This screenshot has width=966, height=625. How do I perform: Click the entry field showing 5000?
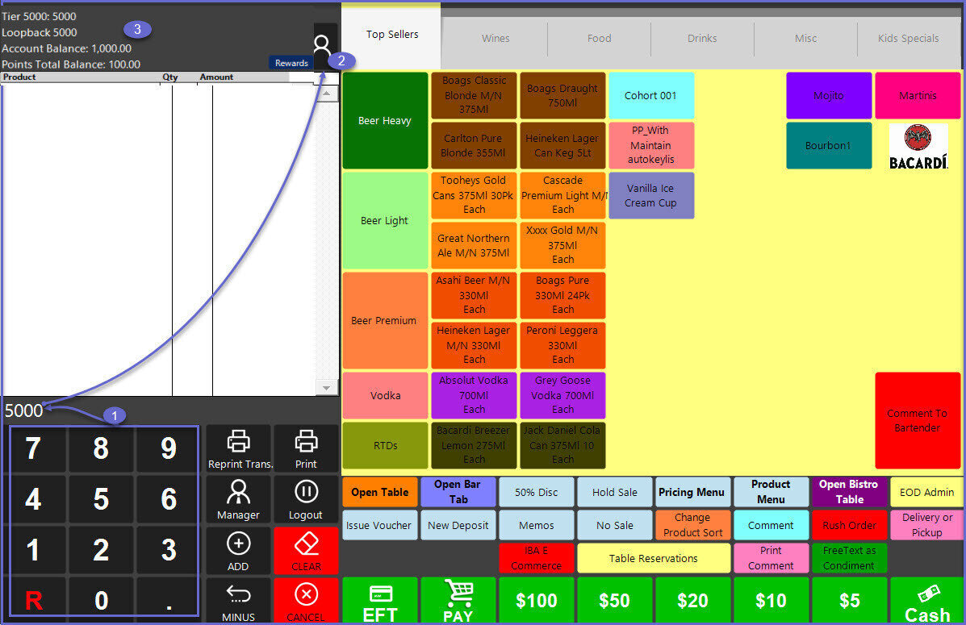[x=169, y=410]
